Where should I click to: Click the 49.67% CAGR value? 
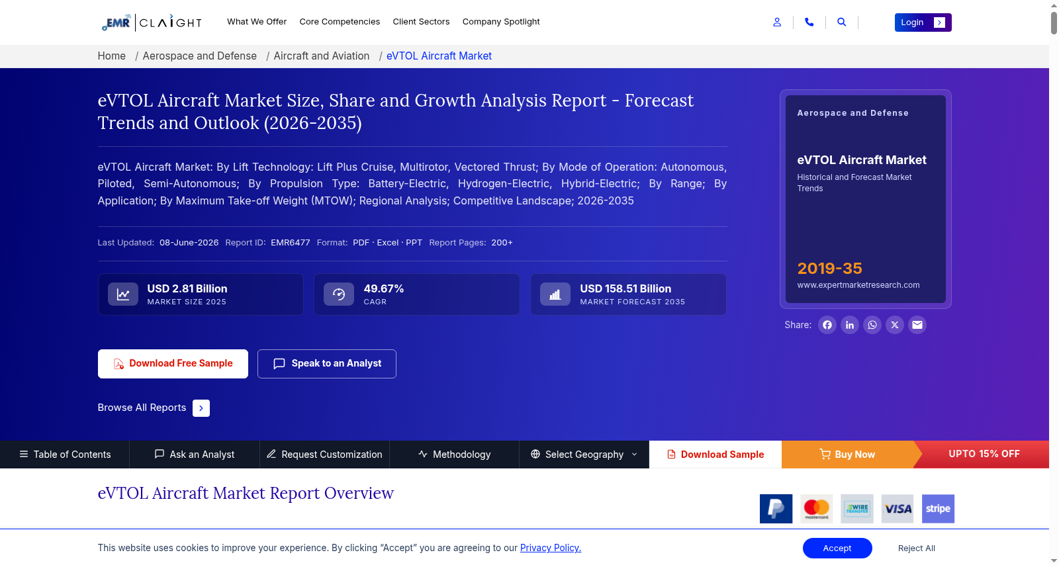[x=384, y=288]
